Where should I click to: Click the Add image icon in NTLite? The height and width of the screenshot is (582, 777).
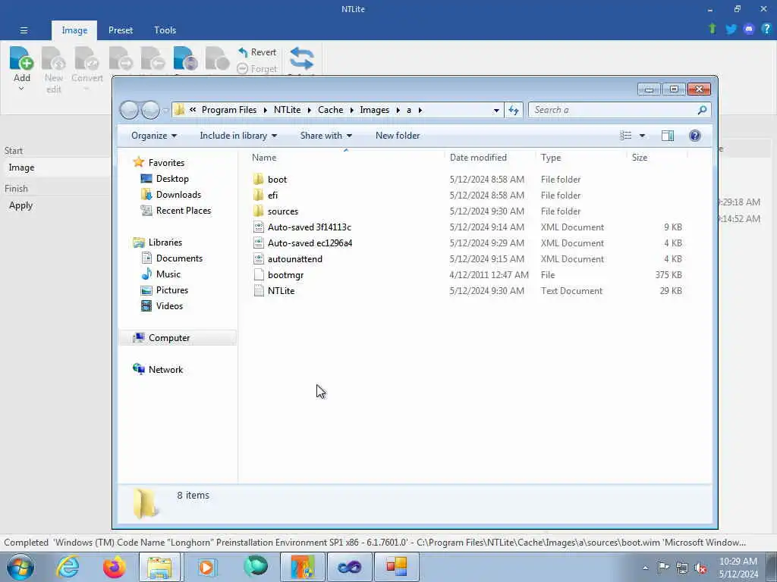click(x=21, y=58)
